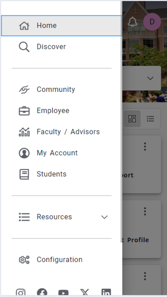Screen dimensions: 167x297
Task: Open the notifications bell
Action: 132,22
